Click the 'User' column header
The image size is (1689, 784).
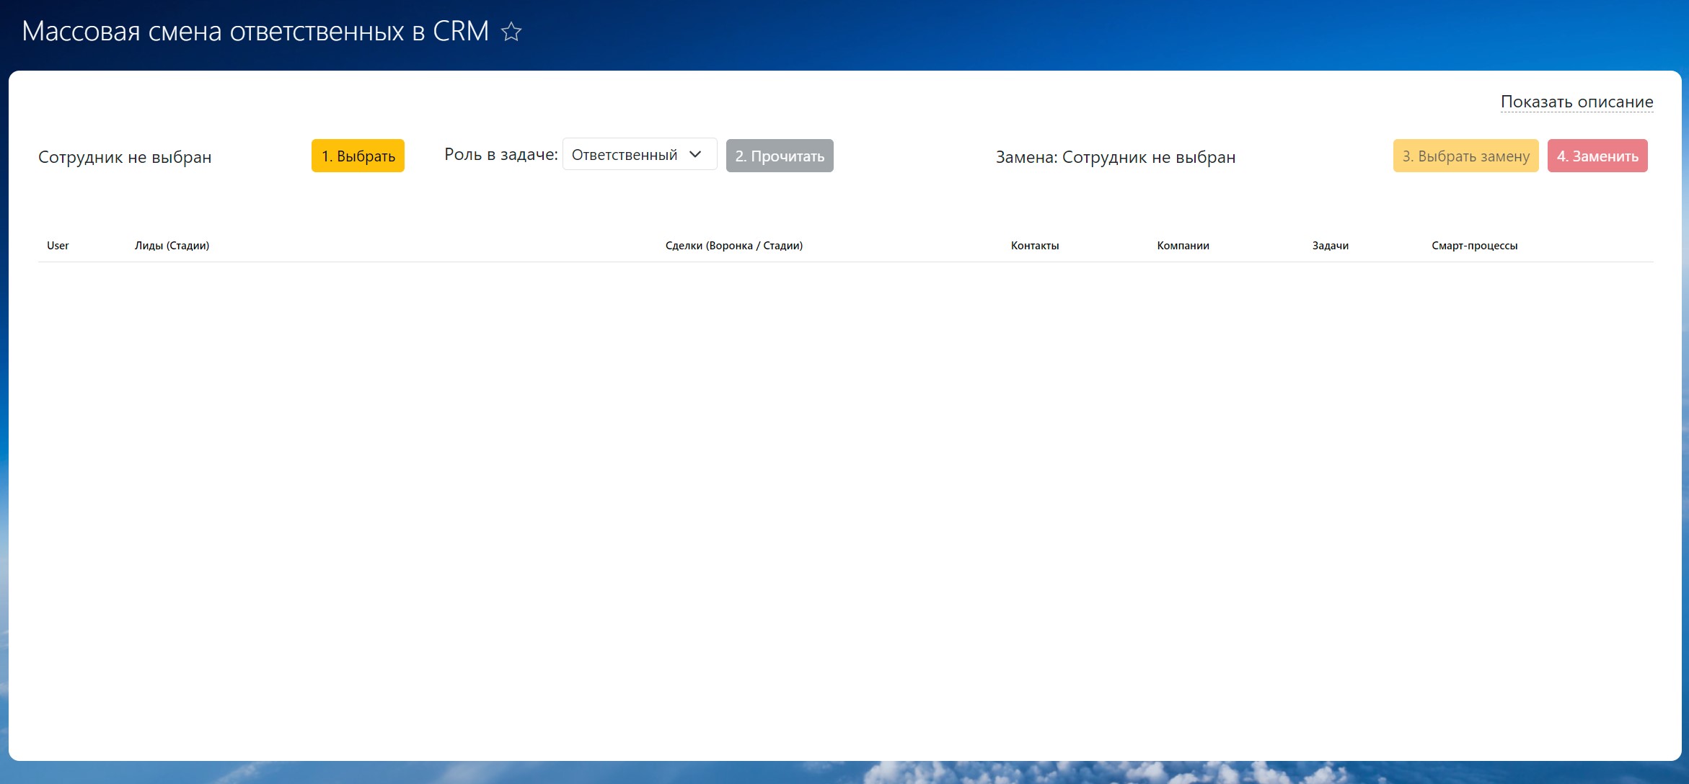pyautogui.click(x=58, y=246)
